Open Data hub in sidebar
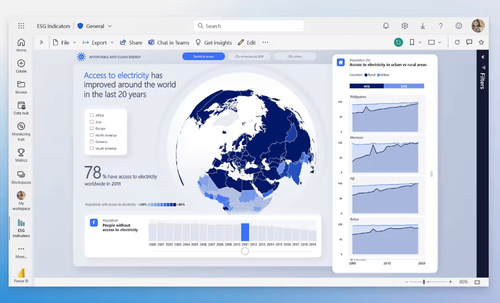Image resolution: width=500 pixels, height=303 pixels. coord(21,108)
